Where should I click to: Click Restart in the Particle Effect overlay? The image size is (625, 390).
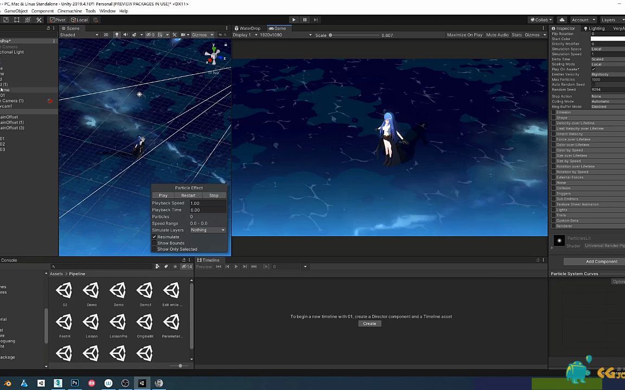tap(188, 195)
